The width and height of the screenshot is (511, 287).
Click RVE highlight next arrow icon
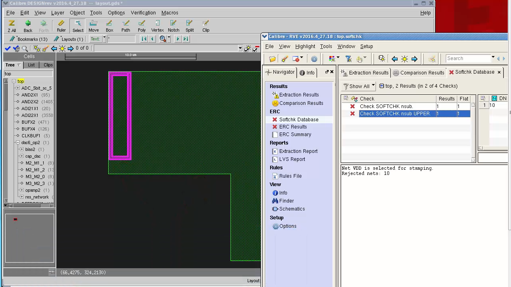[414, 59]
